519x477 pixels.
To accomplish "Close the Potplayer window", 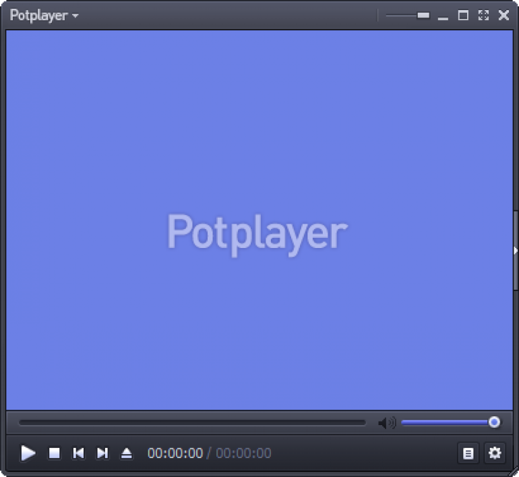I will pos(503,15).
